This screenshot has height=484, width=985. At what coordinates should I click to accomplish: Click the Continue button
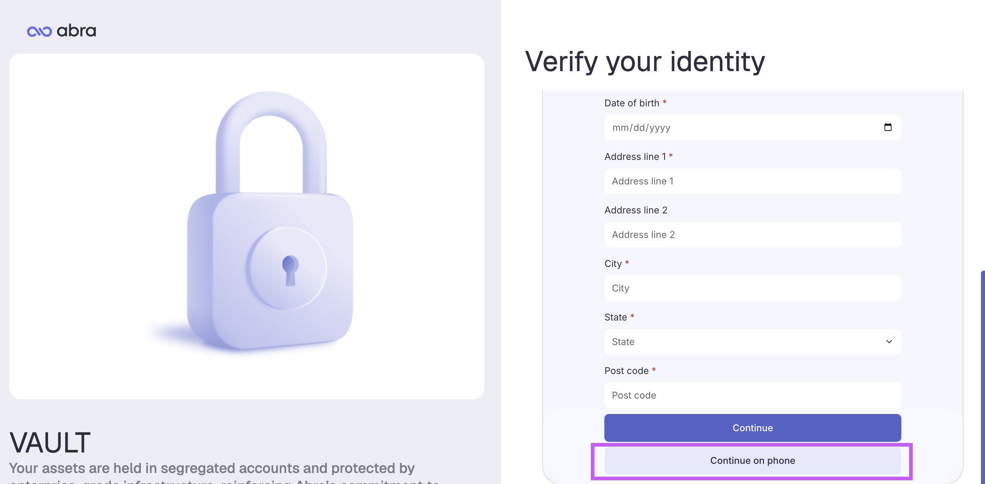pyautogui.click(x=752, y=428)
